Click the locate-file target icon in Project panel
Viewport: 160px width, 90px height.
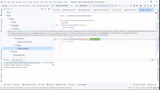(x=42, y=9)
